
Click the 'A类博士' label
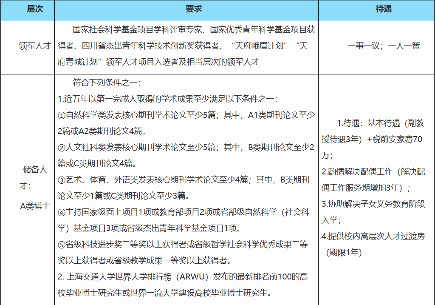[x=35, y=206]
